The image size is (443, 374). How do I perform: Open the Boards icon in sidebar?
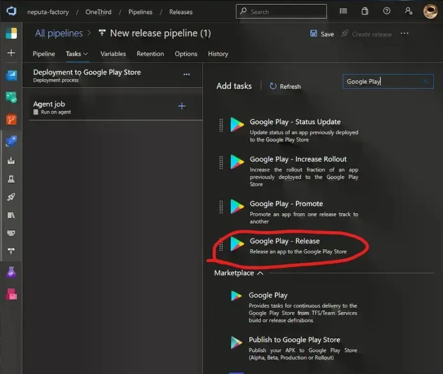point(11,97)
